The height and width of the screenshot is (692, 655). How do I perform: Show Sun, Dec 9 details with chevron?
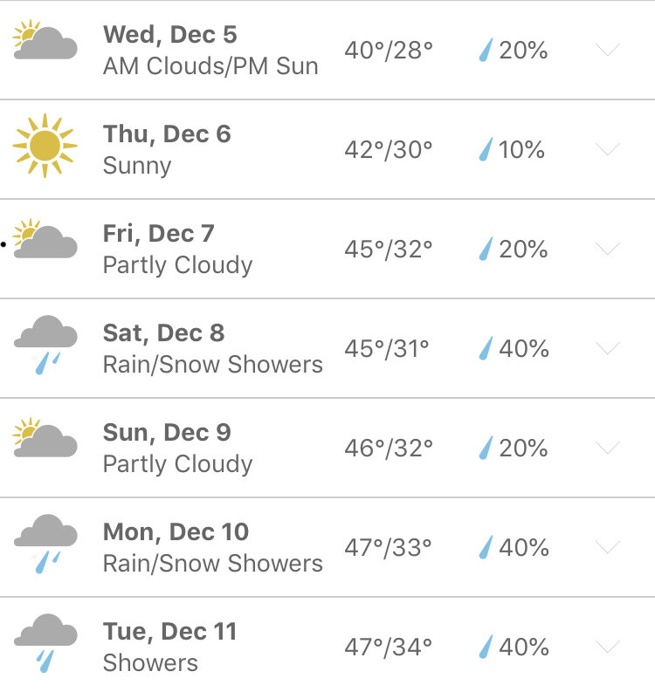[608, 448]
